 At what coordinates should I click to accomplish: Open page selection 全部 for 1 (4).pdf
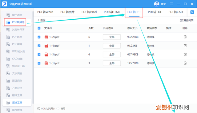[x=112, y=46]
